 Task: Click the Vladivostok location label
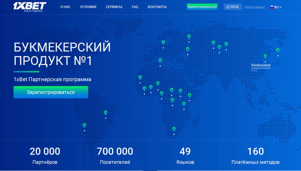261,65
